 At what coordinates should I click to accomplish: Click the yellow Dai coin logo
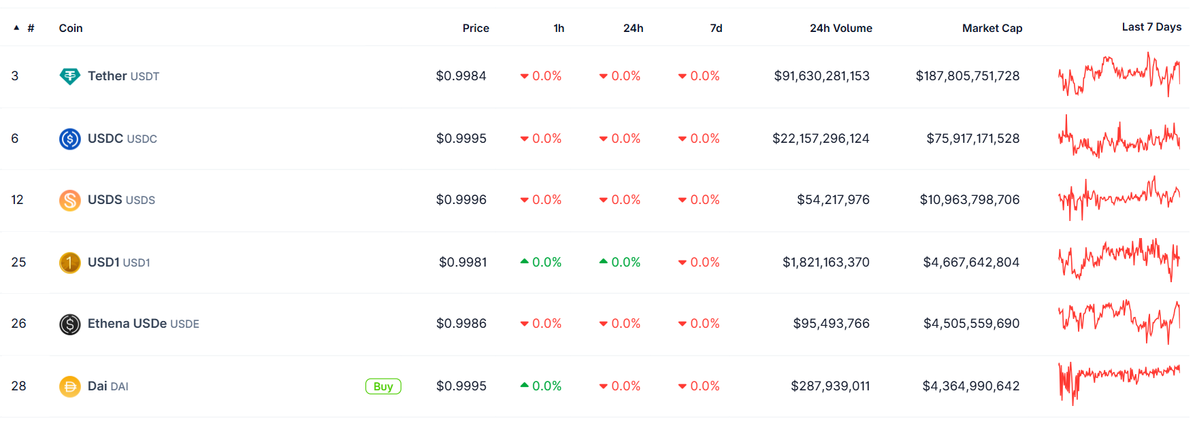pyautogui.click(x=69, y=386)
